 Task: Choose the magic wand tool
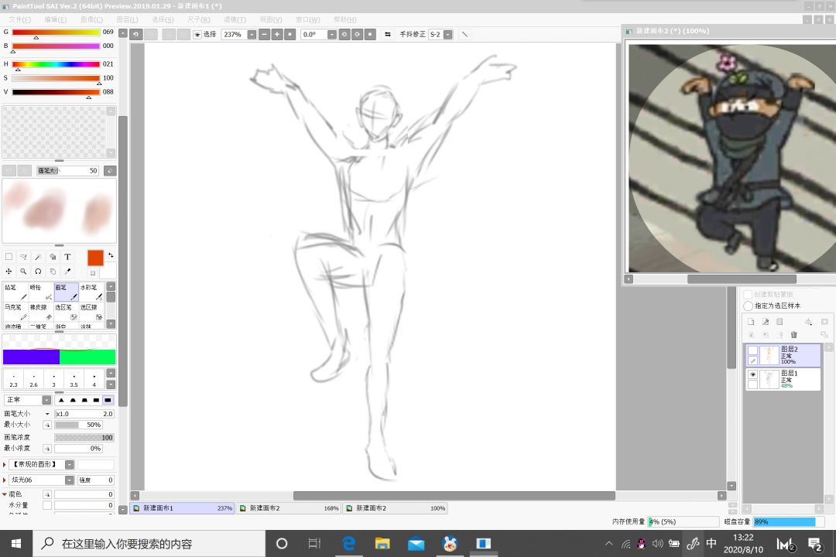38,257
